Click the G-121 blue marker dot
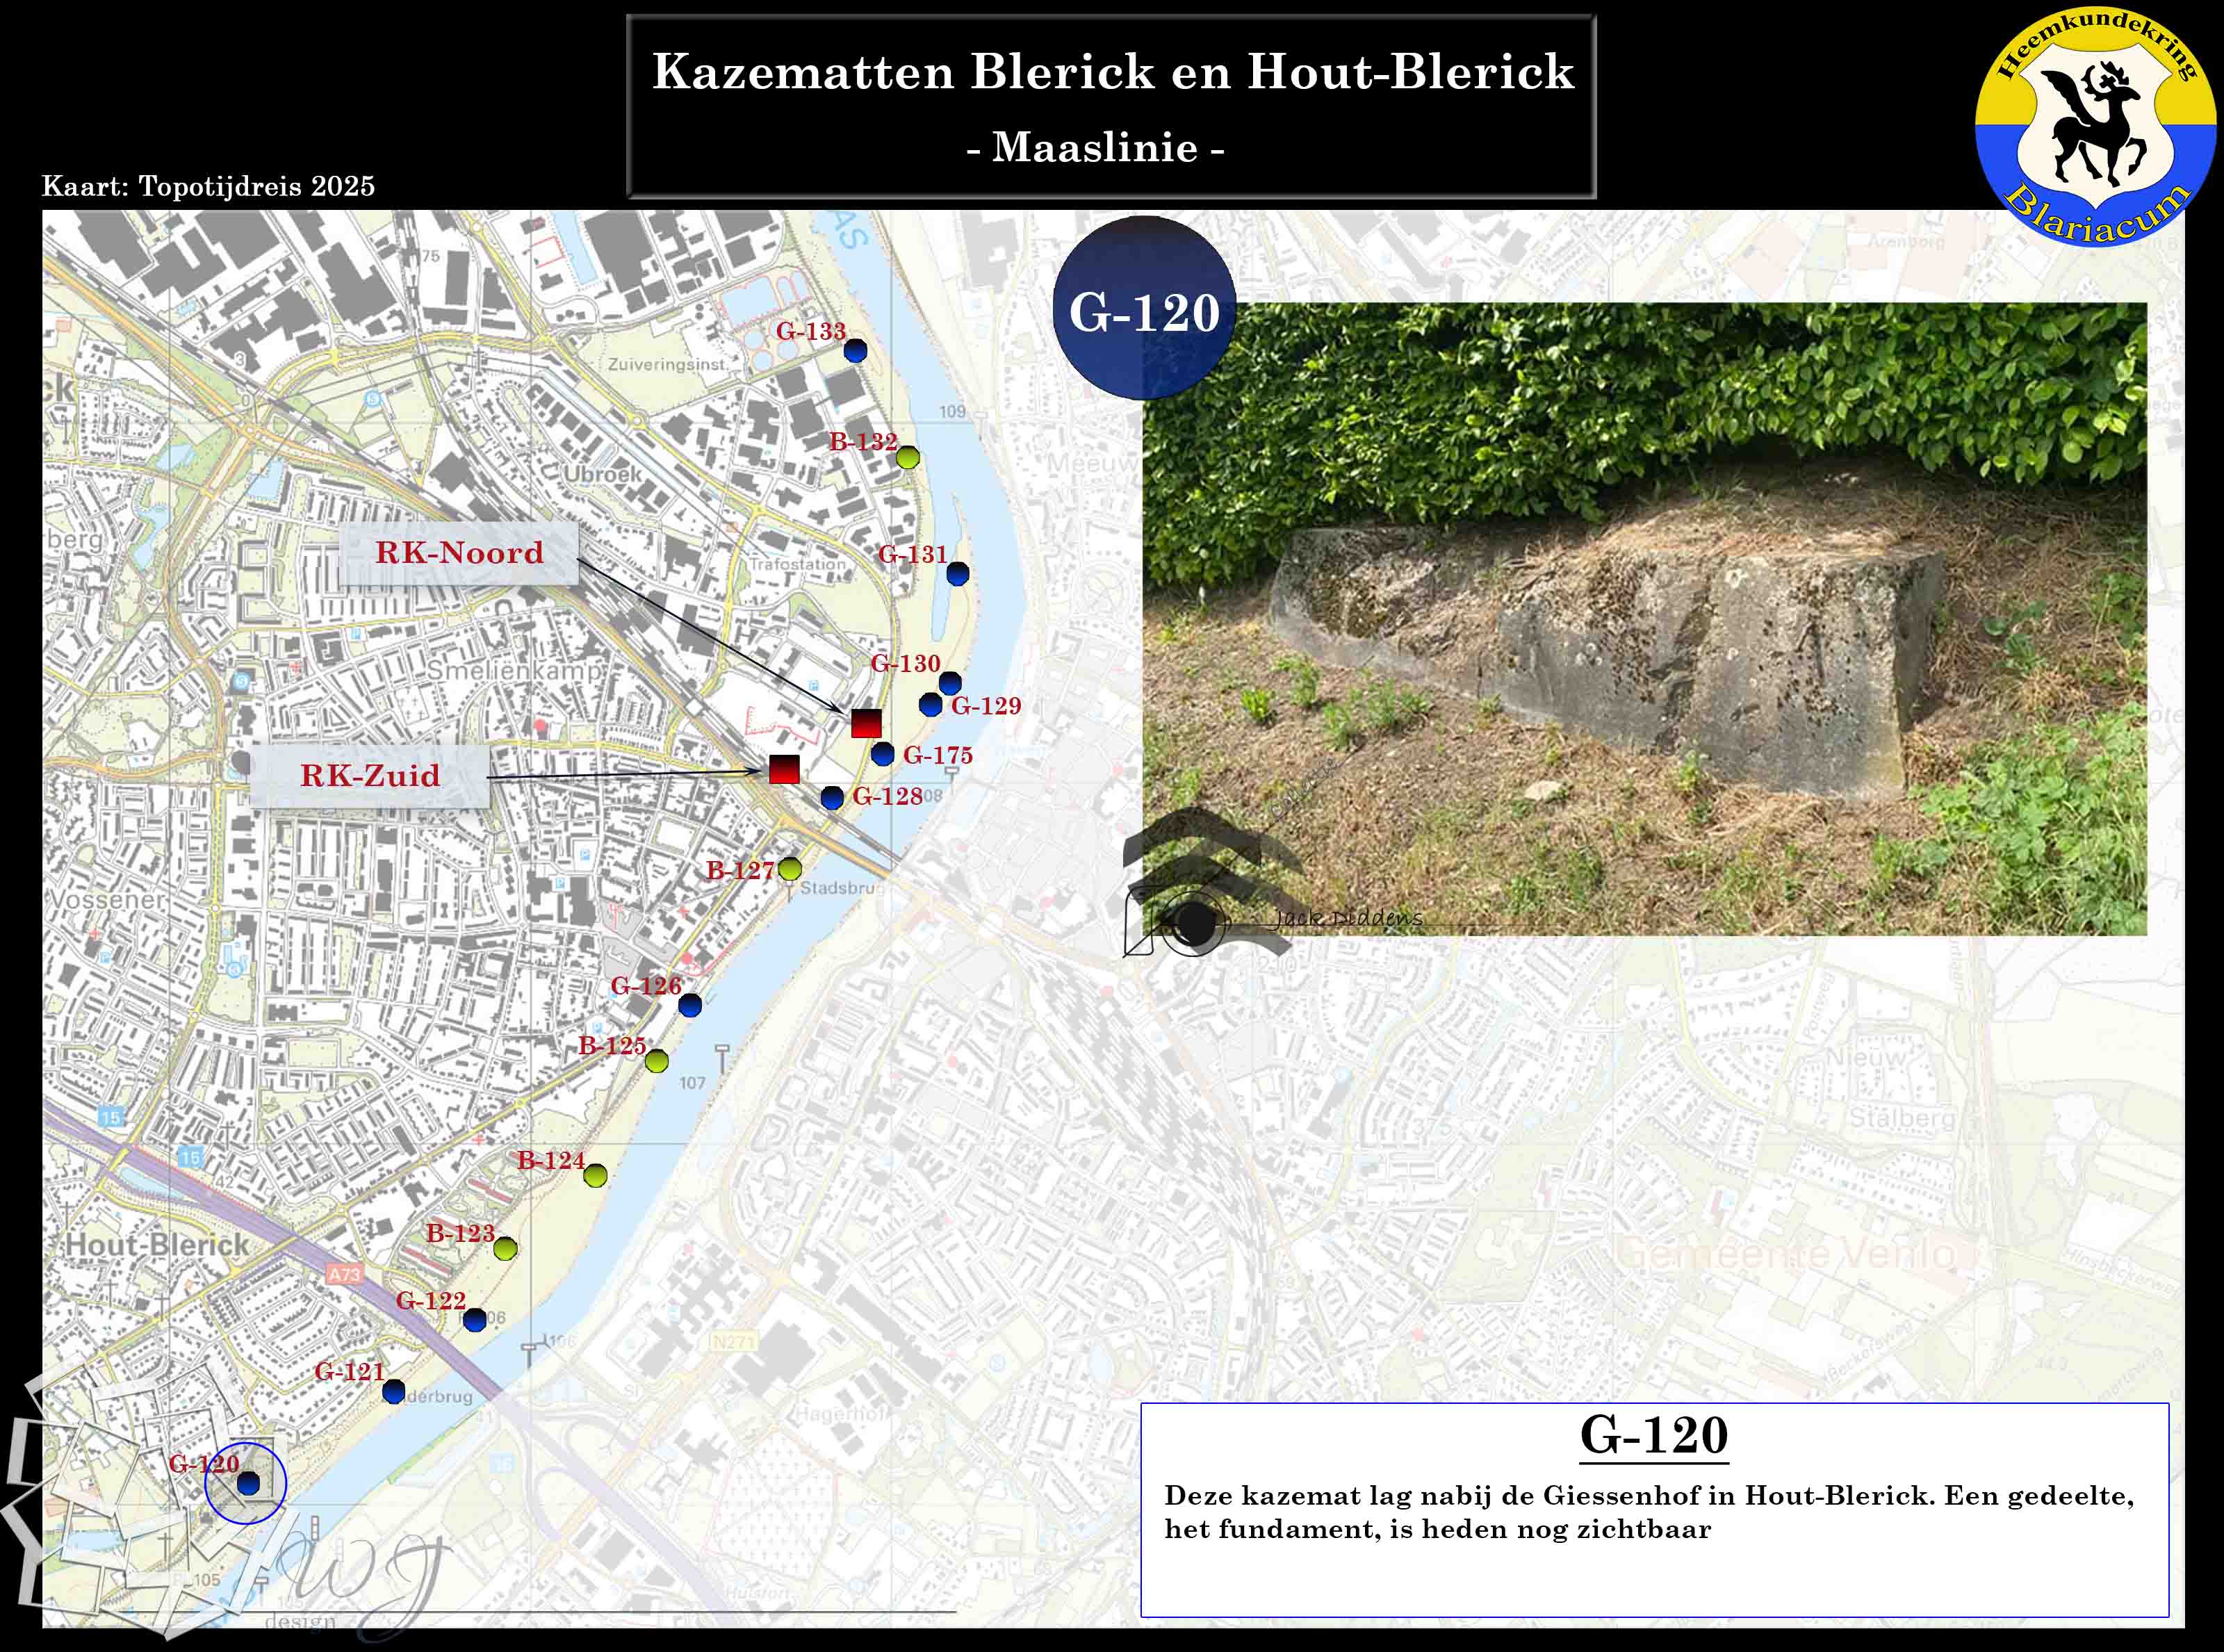The image size is (2224, 1652). tap(393, 1391)
